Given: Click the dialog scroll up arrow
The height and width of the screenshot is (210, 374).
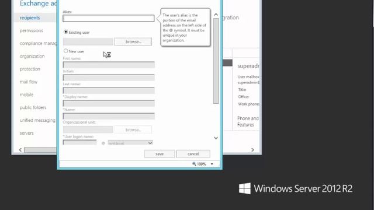Looking at the screenshot, I should (x=216, y=15).
